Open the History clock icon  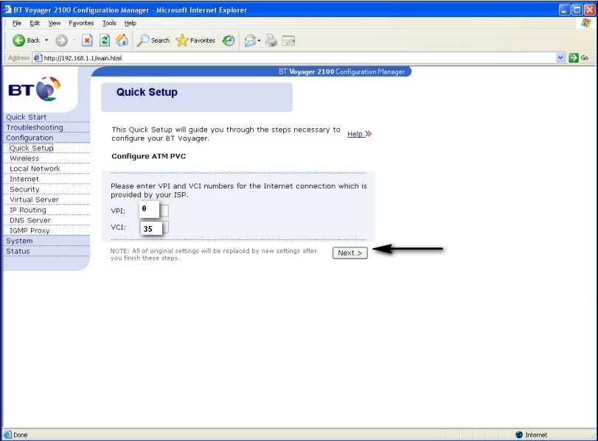tap(229, 40)
